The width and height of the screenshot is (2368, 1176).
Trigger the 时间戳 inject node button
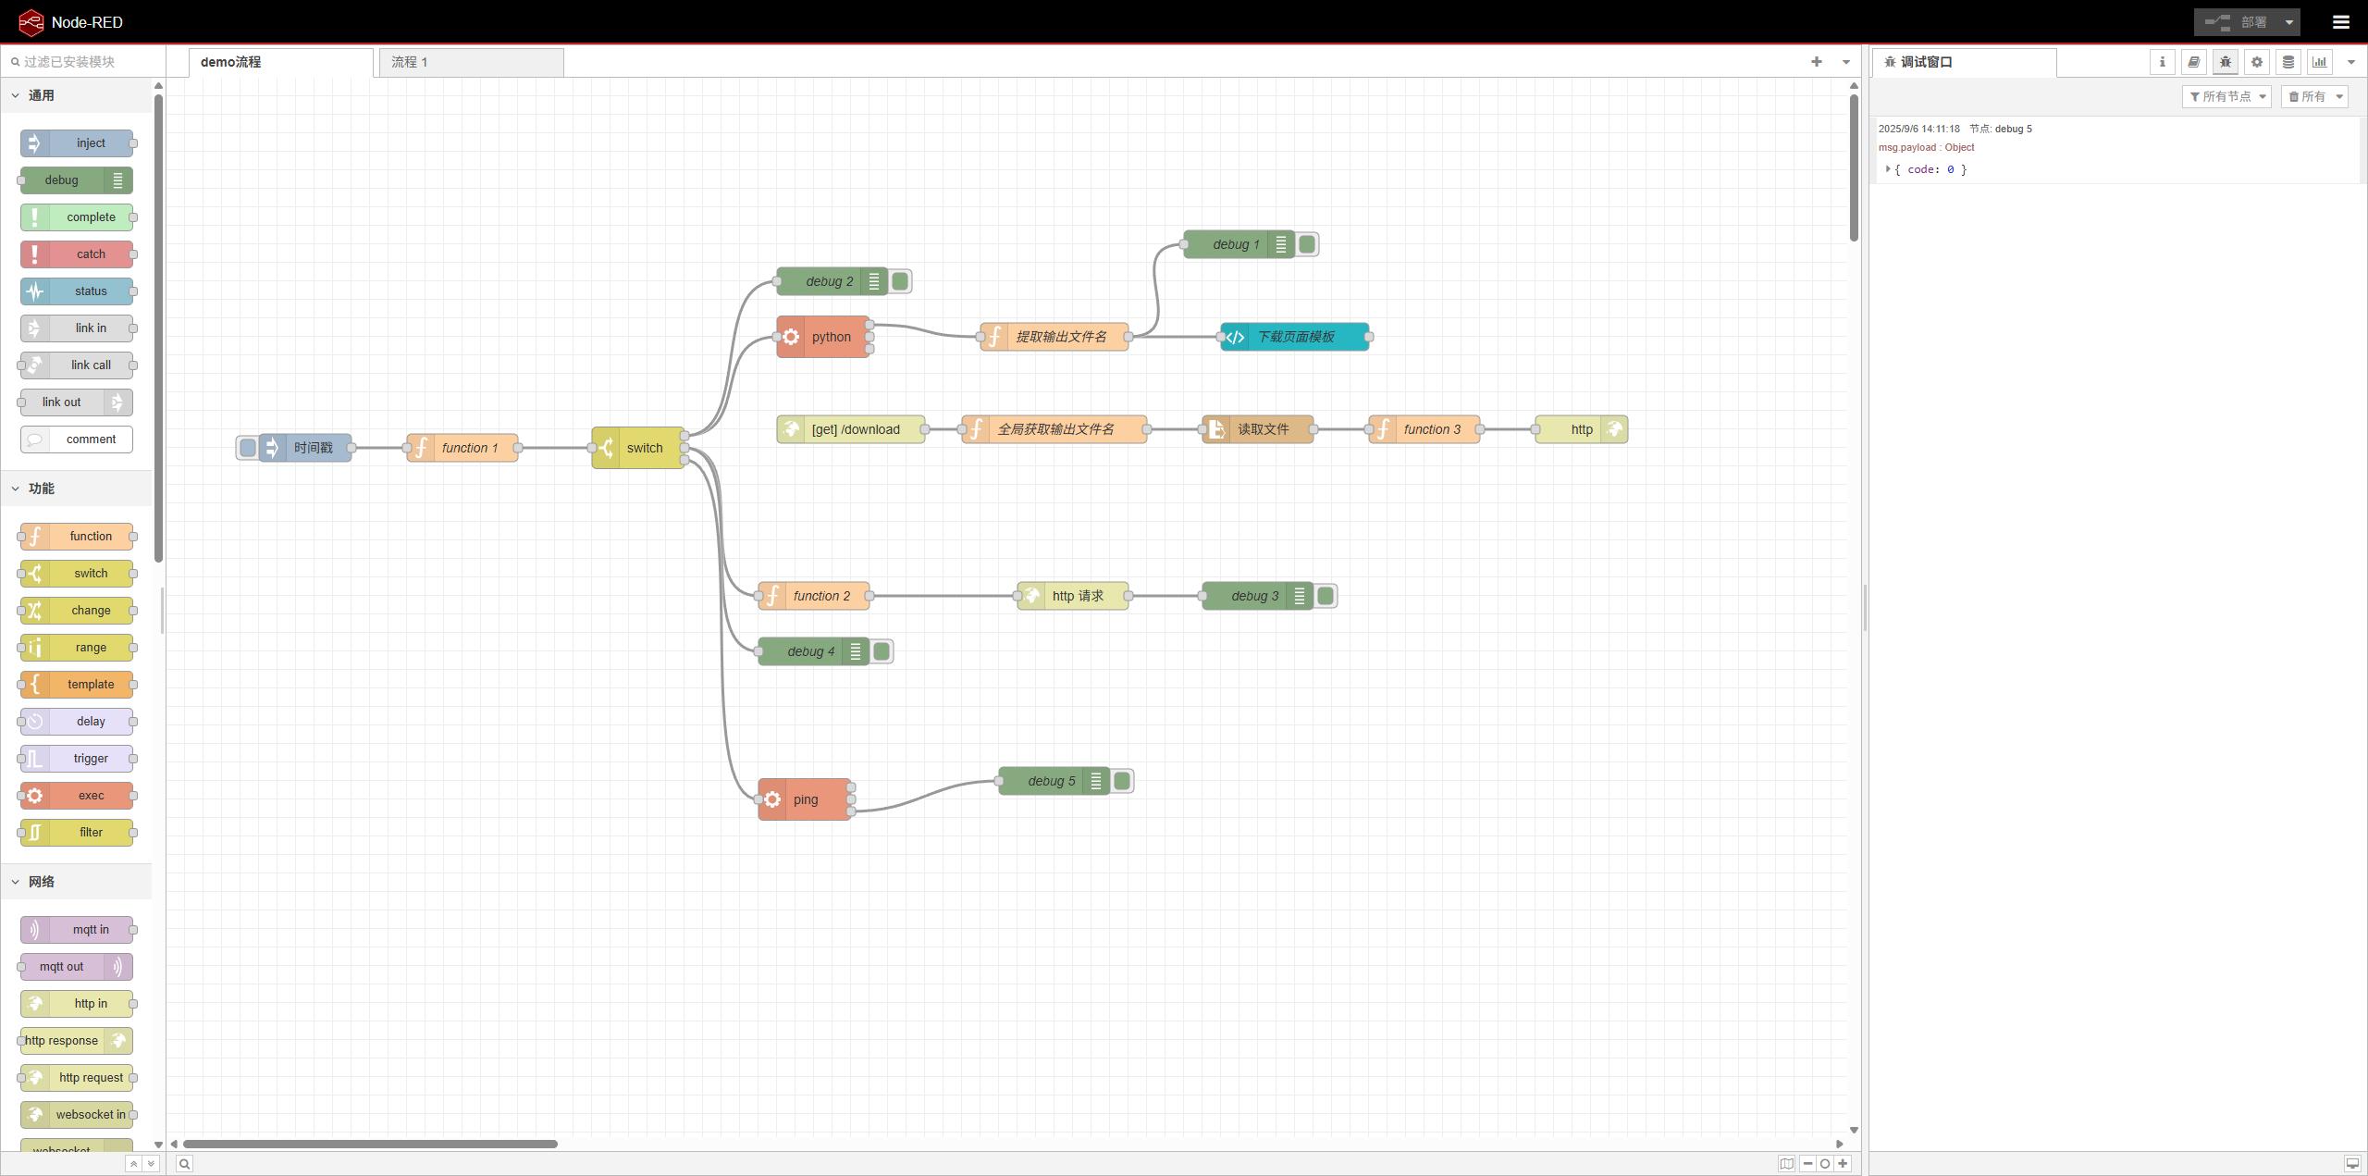(248, 448)
